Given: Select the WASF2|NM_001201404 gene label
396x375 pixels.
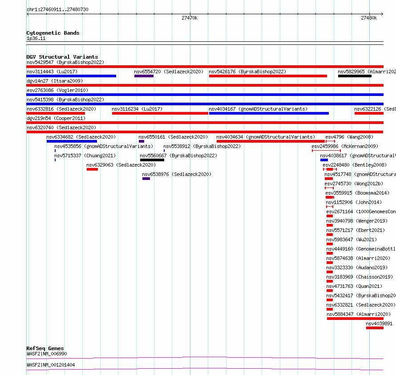Looking at the screenshot, I should [x=51, y=365].
